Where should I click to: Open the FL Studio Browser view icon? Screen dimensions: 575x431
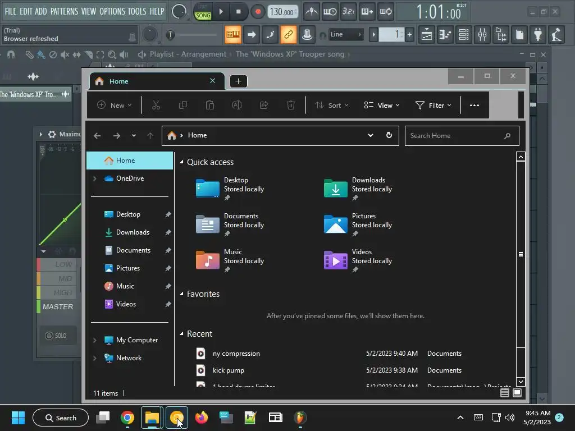(x=501, y=35)
